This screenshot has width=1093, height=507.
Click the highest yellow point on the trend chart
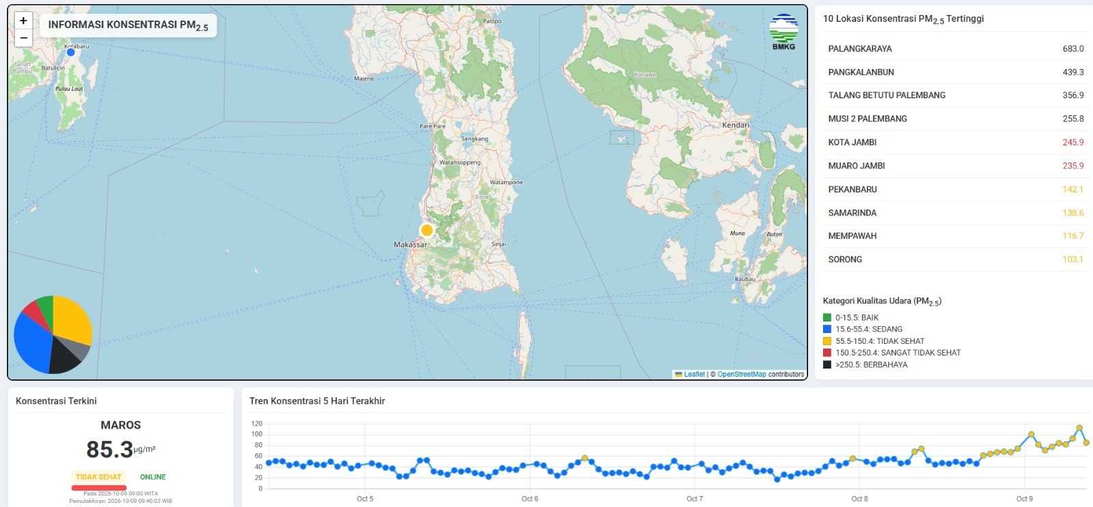(x=1079, y=429)
